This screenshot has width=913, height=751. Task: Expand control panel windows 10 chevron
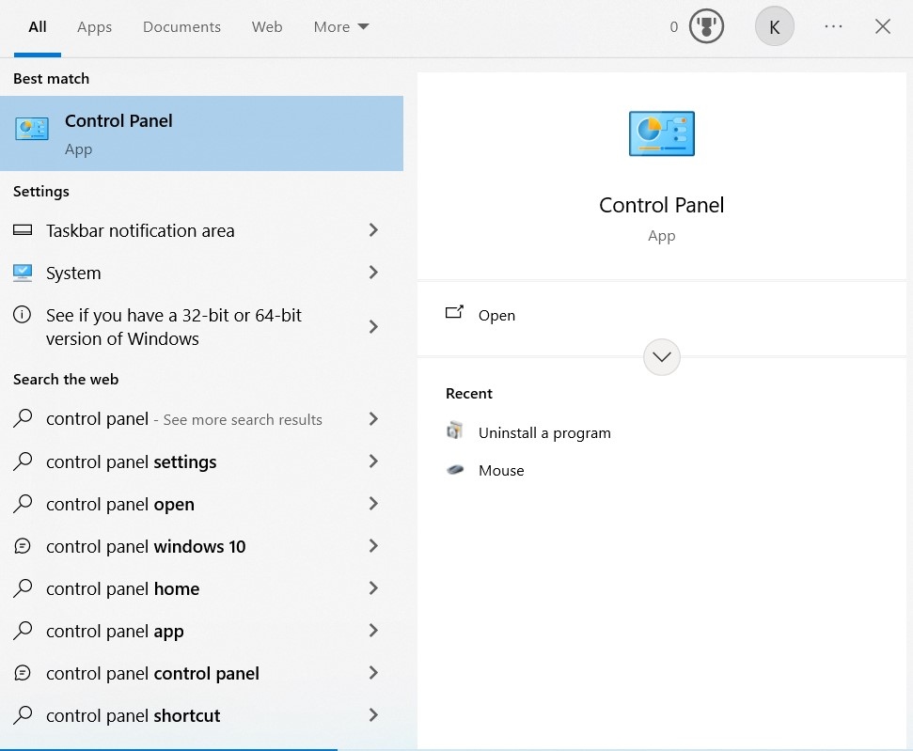(374, 546)
